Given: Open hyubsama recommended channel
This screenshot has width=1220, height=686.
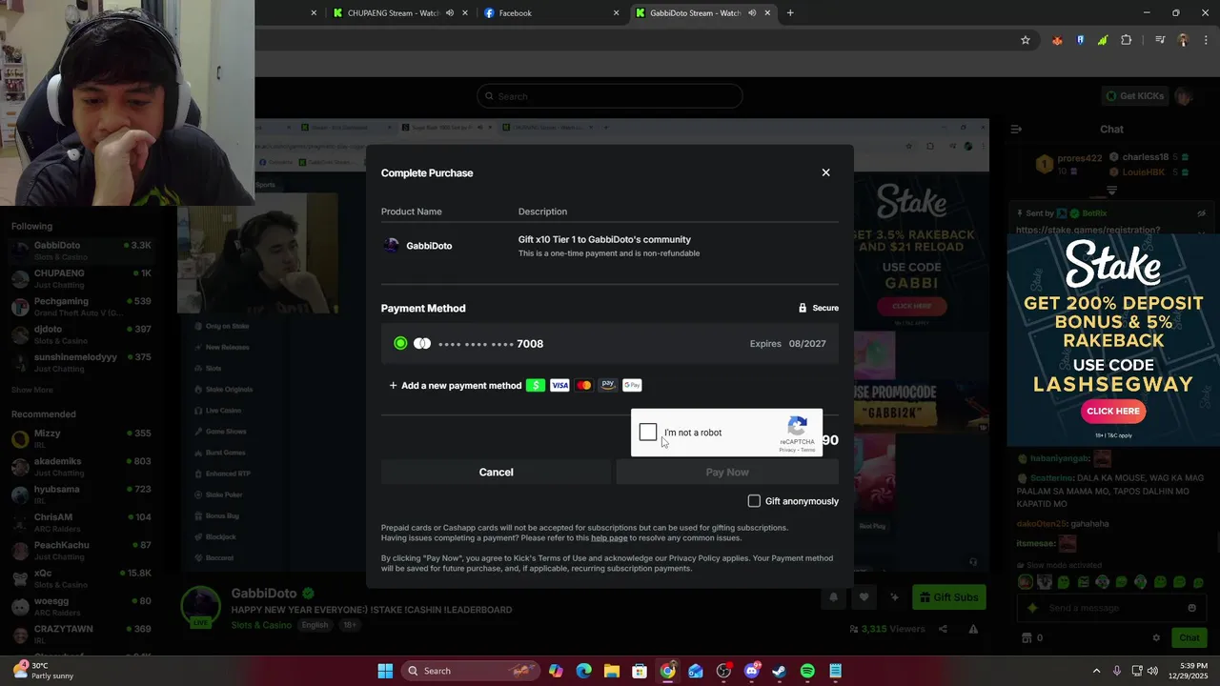Looking at the screenshot, I should tap(86, 494).
